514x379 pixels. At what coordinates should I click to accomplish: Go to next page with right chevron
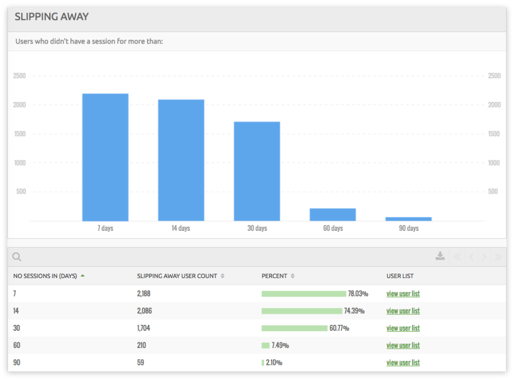click(x=484, y=257)
